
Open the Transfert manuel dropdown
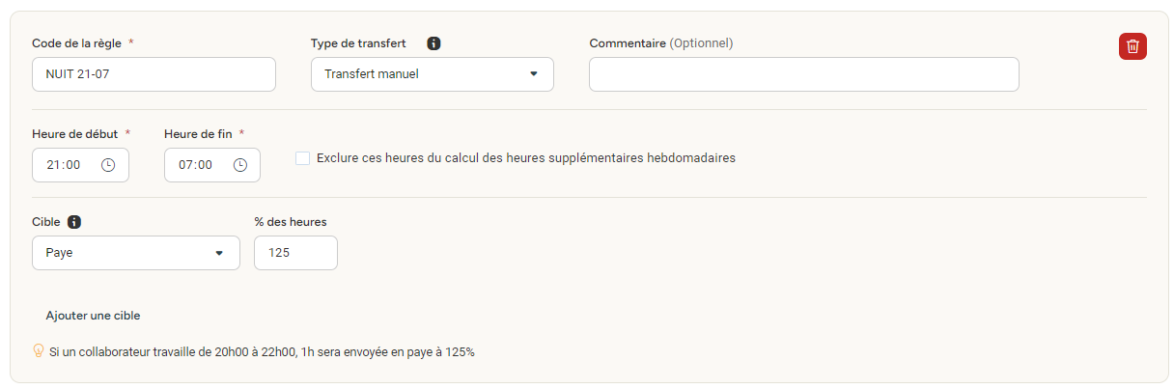(x=433, y=74)
